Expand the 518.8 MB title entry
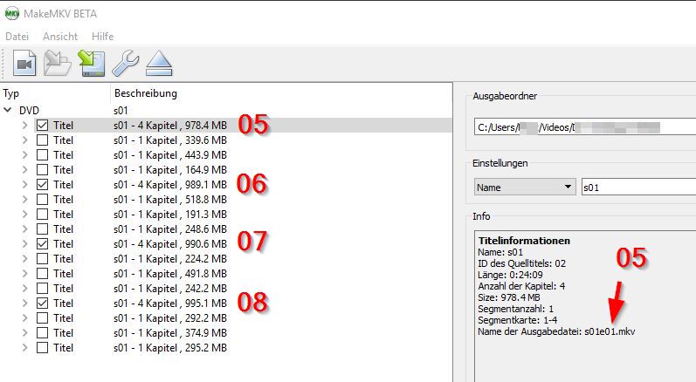The image size is (696, 382). (x=25, y=200)
